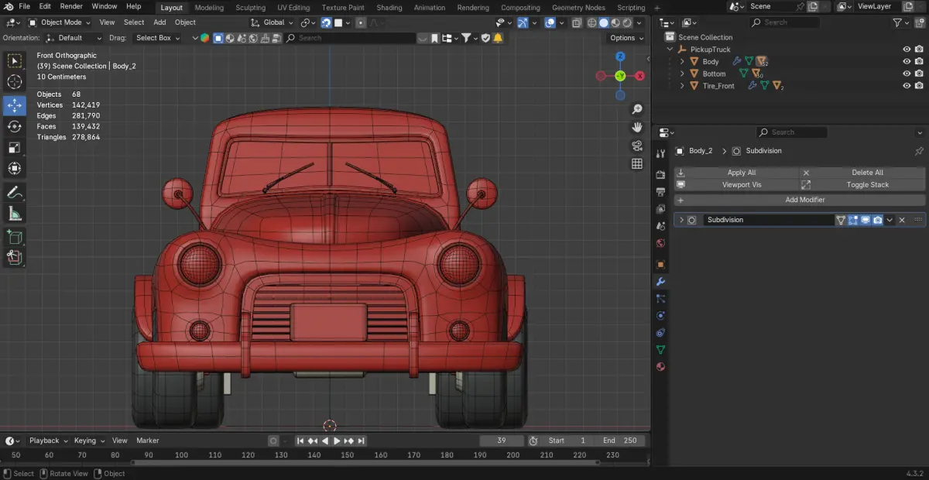The height and width of the screenshot is (480, 929).
Task: Expand the Body item in the outliner
Action: [682, 61]
